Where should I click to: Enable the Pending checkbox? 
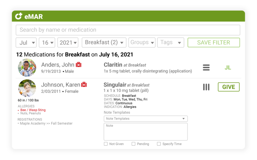(x=134, y=144)
